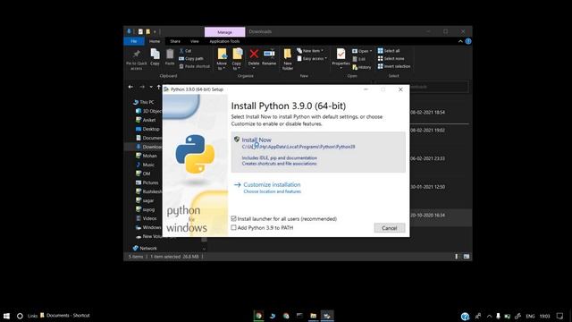Select Network in navigation tree

point(145,249)
